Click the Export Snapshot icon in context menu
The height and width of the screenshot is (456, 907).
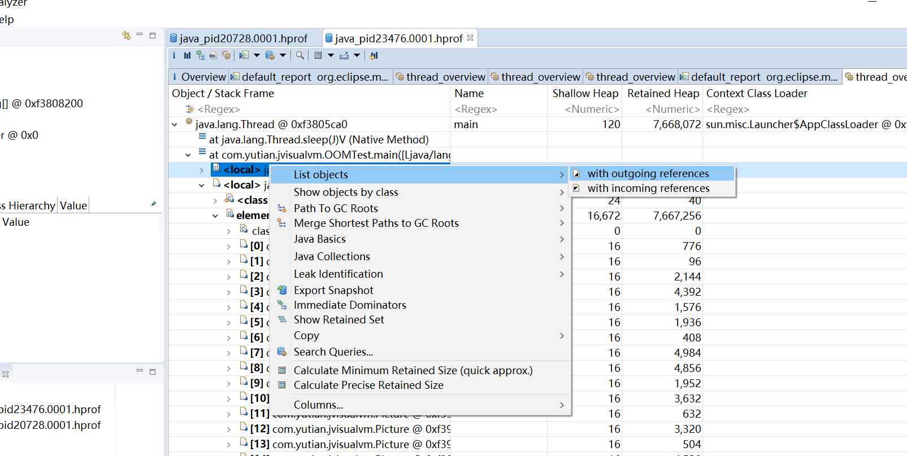pyautogui.click(x=282, y=290)
